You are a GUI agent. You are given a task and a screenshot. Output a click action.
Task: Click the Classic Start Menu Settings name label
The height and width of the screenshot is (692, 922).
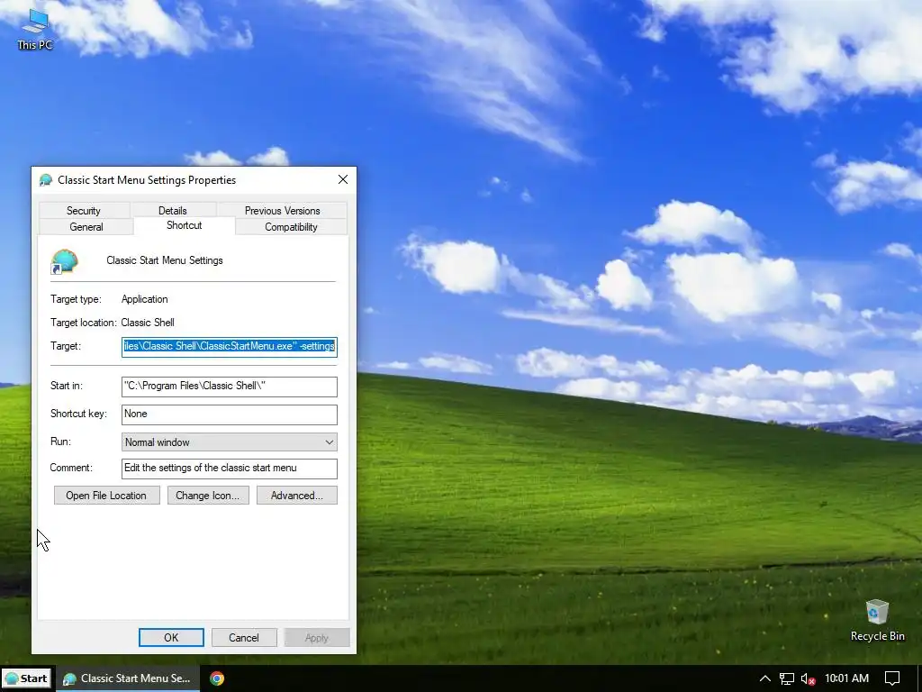point(165,260)
